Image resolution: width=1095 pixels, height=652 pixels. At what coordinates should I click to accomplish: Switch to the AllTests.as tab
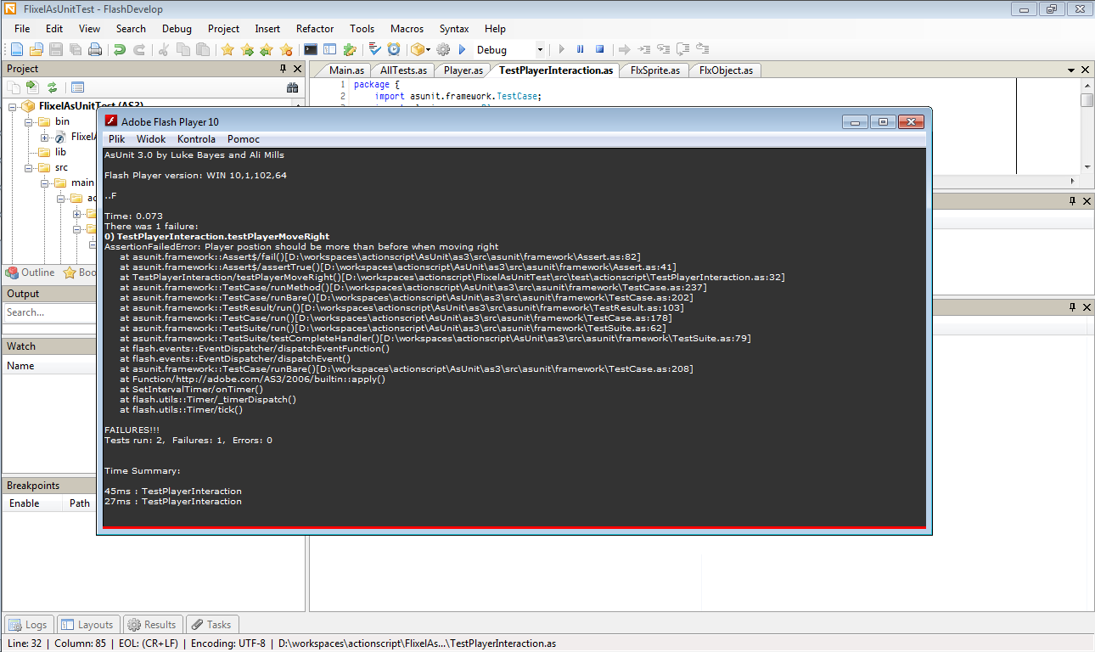pos(404,70)
